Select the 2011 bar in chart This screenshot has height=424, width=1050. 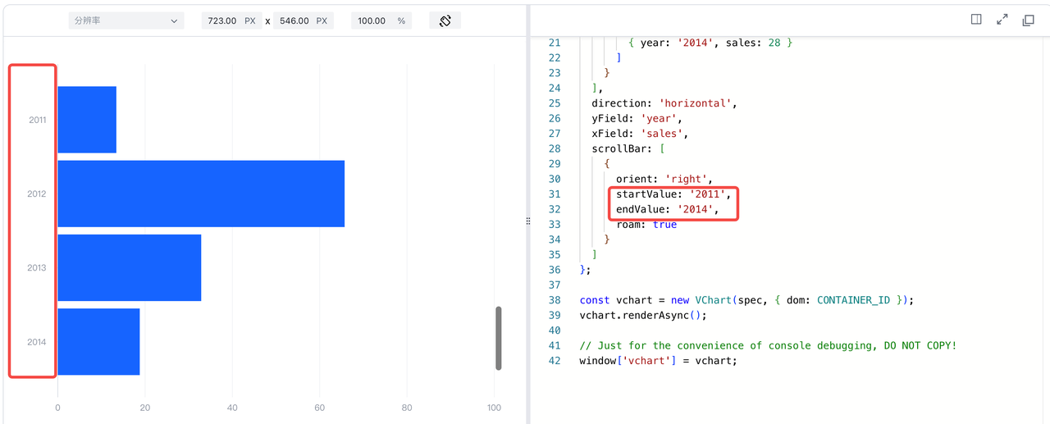point(87,120)
